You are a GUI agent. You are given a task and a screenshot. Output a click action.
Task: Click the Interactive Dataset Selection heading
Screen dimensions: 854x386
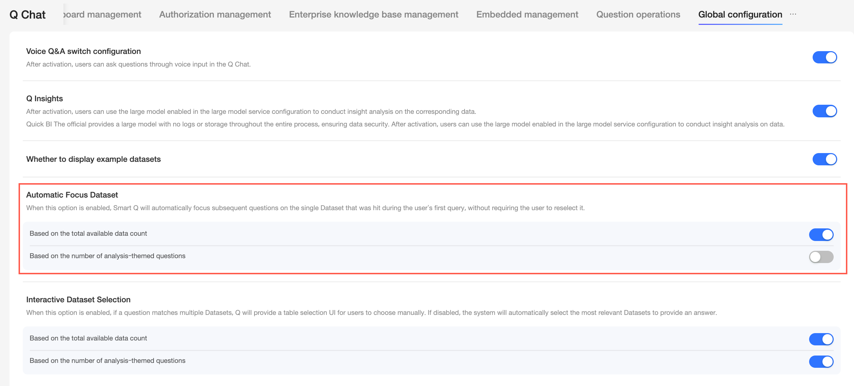(78, 299)
